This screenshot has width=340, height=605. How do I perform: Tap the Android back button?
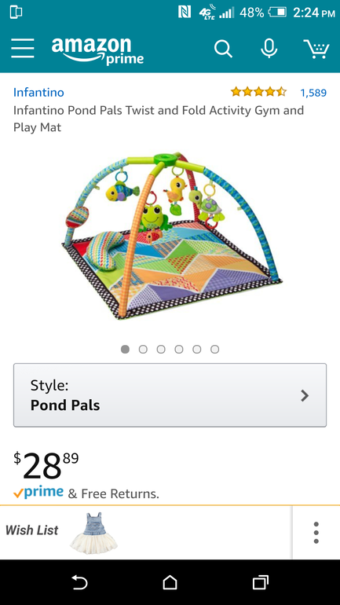[80, 582]
